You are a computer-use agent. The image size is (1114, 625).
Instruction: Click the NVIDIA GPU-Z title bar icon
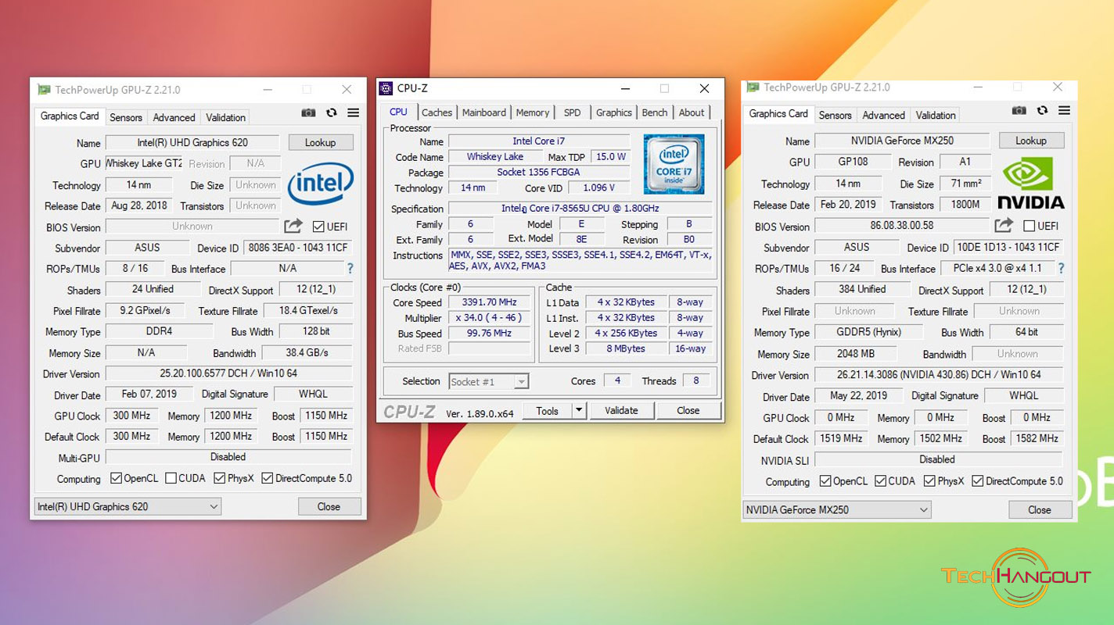click(x=753, y=87)
